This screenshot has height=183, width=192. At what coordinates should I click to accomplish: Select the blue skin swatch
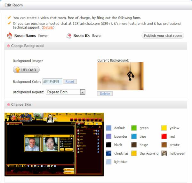pyautogui.click(x=134, y=136)
